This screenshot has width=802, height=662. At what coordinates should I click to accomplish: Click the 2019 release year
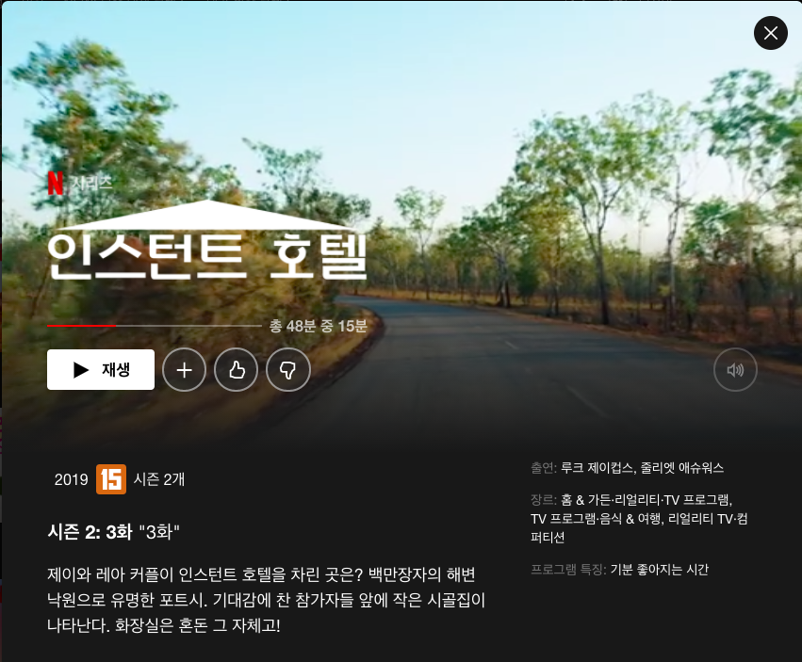[x=71, y=479]
